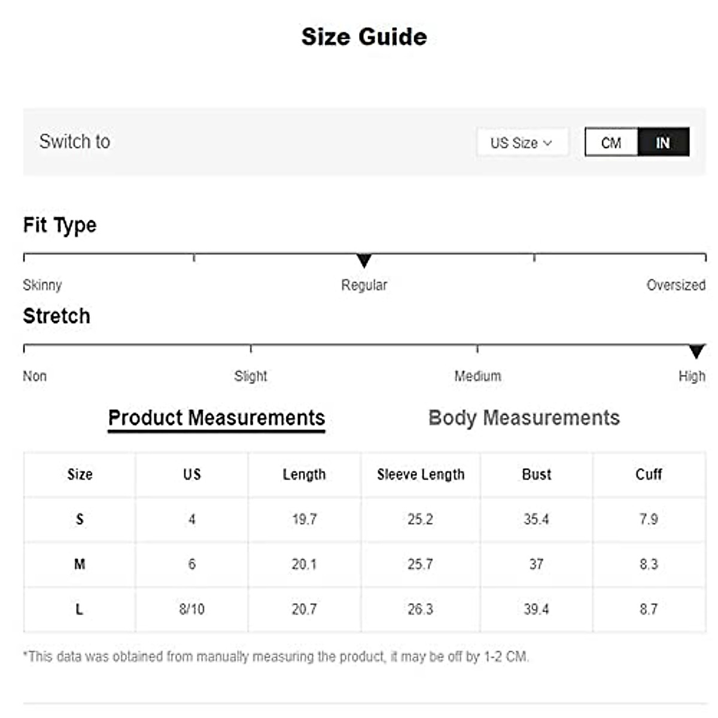Select the size S row label
The width and height of the screenshot is (718, 718).
point(80,519)
